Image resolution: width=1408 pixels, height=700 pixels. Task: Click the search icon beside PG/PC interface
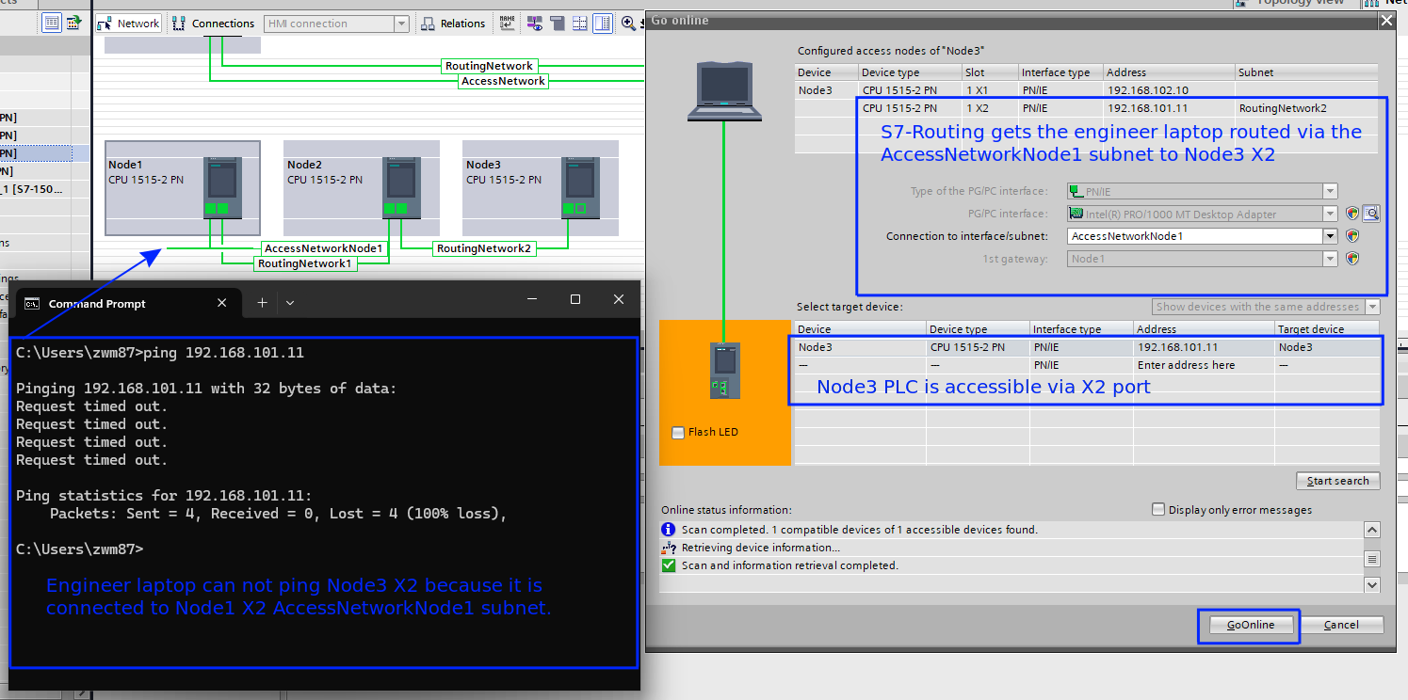point(1371,214)
